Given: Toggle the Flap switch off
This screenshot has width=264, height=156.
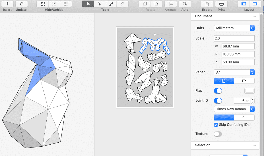Looking at the screenshot, I should (218, 91).
